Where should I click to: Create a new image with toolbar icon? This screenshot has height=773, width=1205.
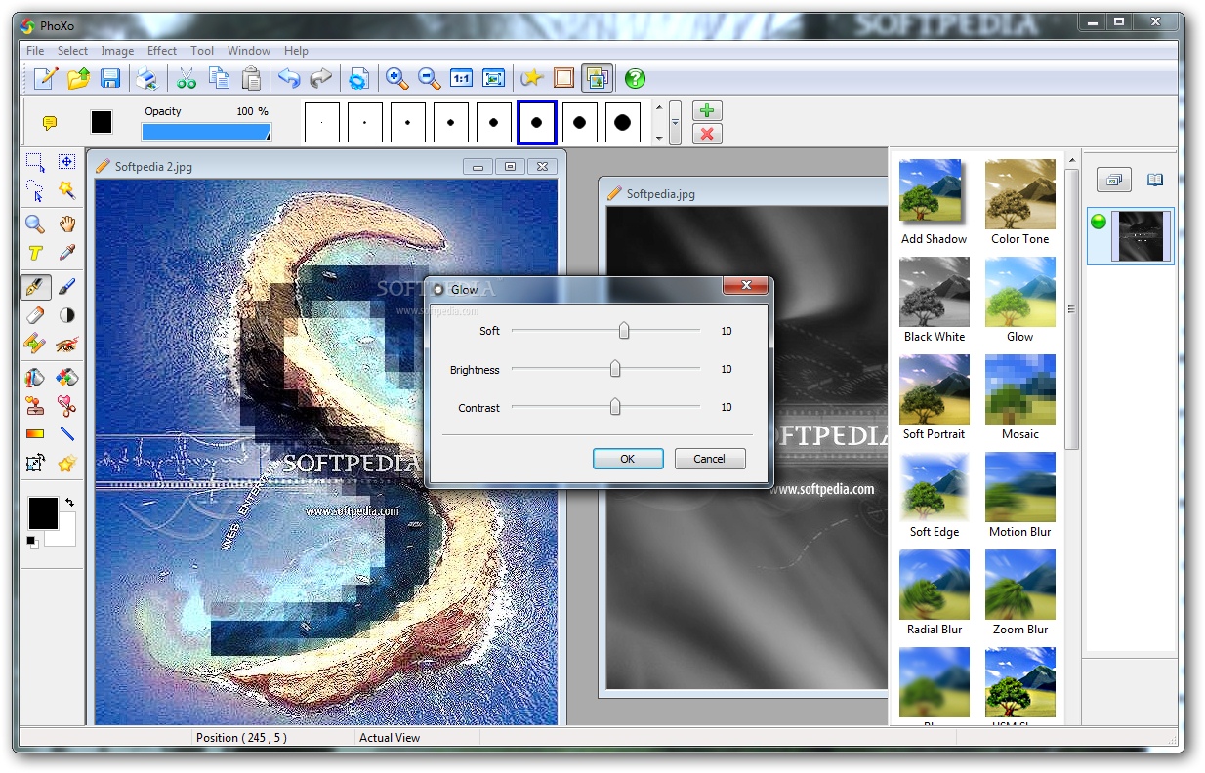(46, 78)
